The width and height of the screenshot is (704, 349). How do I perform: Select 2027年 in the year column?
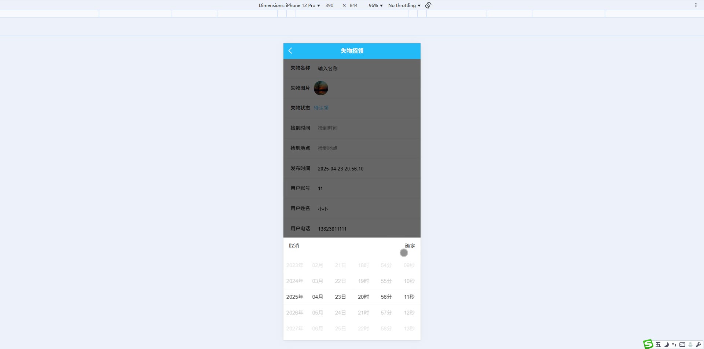(295, 328)
